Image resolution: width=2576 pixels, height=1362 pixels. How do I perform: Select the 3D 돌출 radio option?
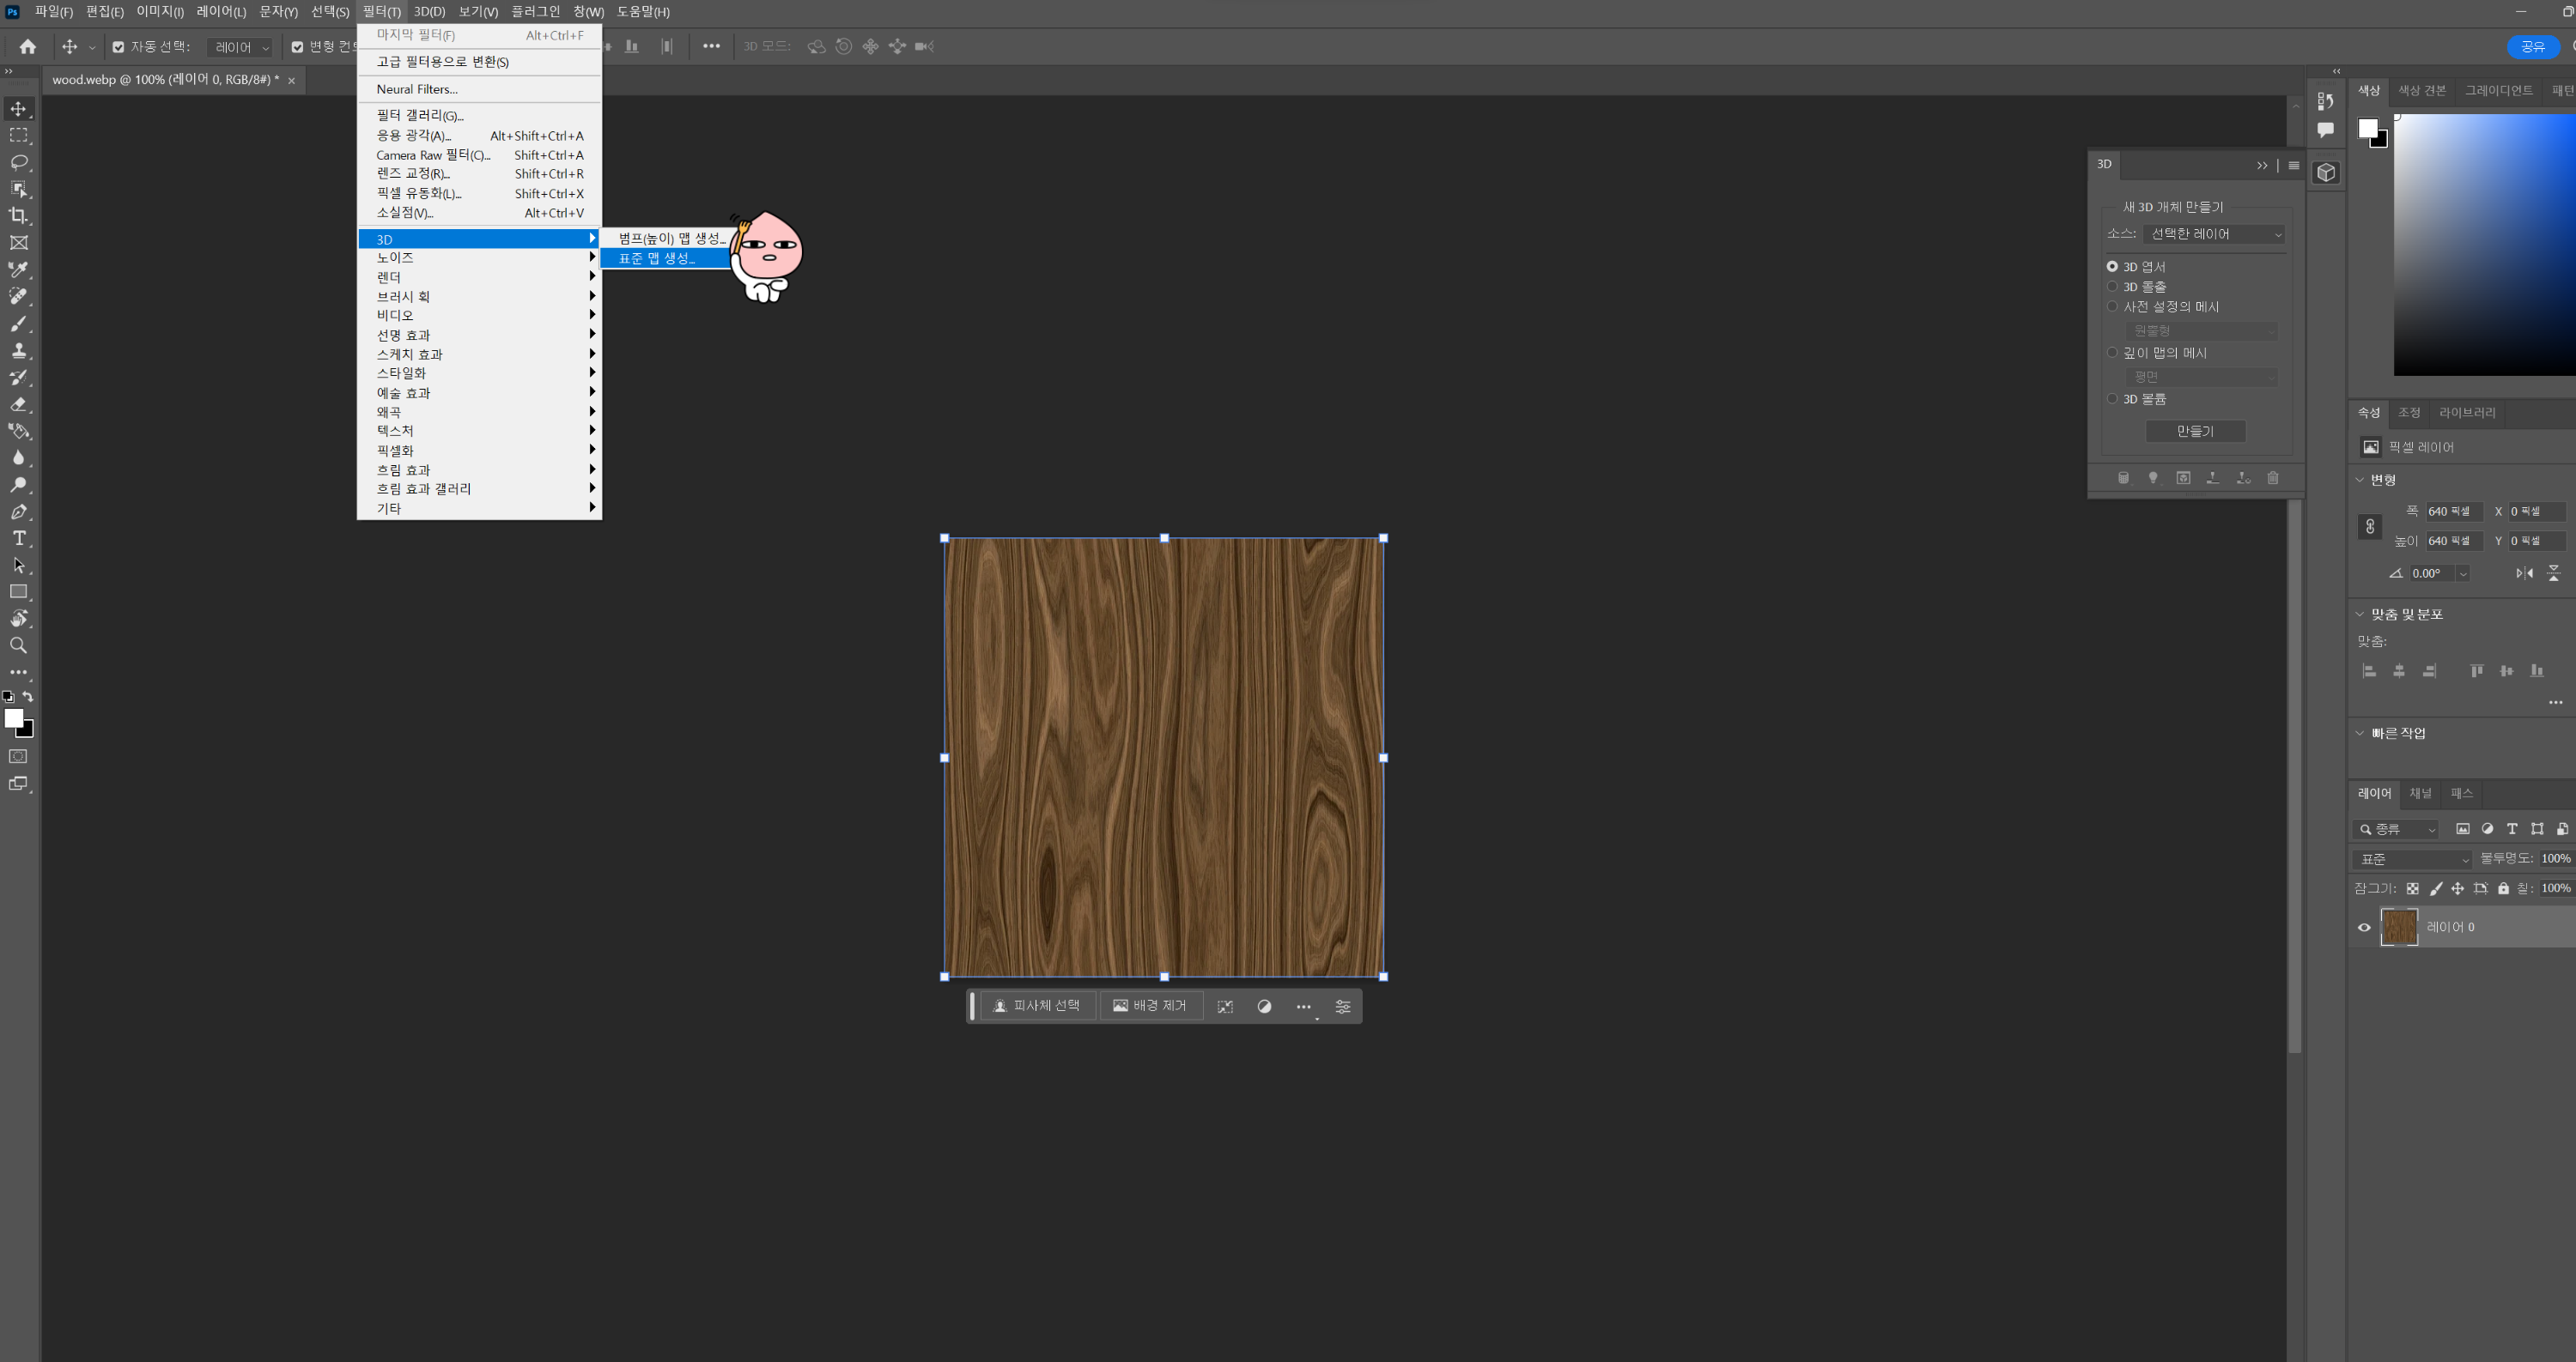coord(2112,287)
